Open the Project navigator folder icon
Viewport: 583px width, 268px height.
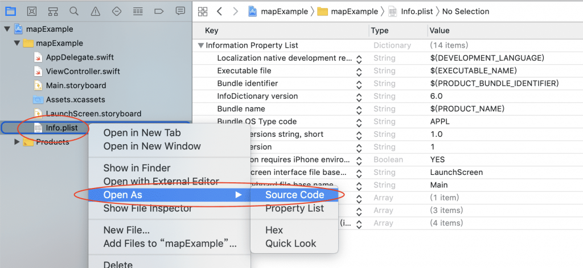tap(10, 11)
